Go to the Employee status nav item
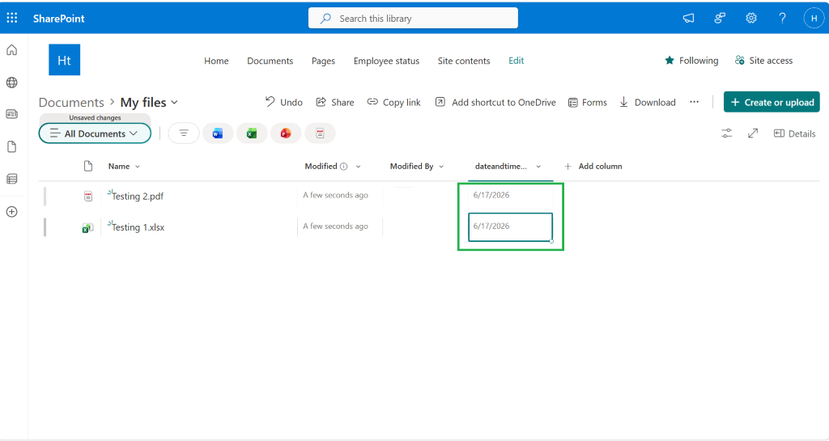 386,61
